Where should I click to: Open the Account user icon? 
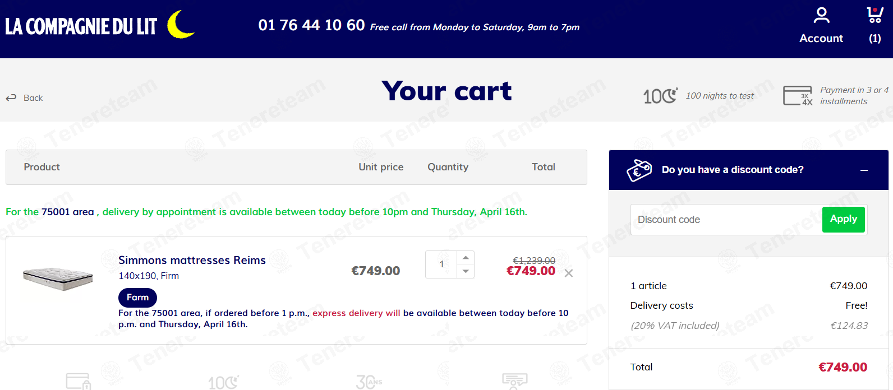[x=821, y=15]
